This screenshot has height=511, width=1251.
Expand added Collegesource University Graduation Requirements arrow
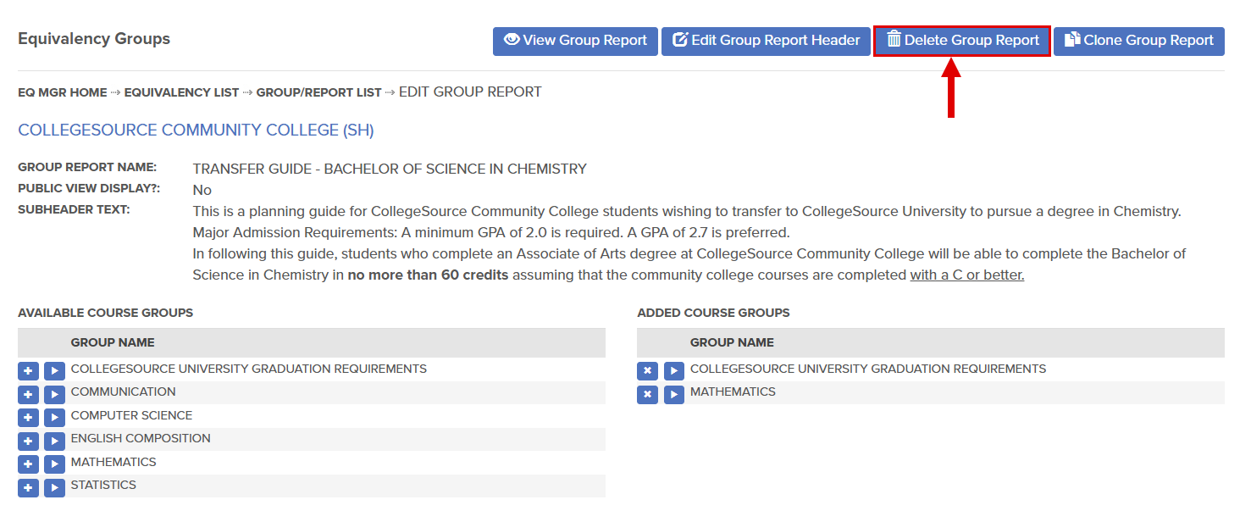pos(674,371)
